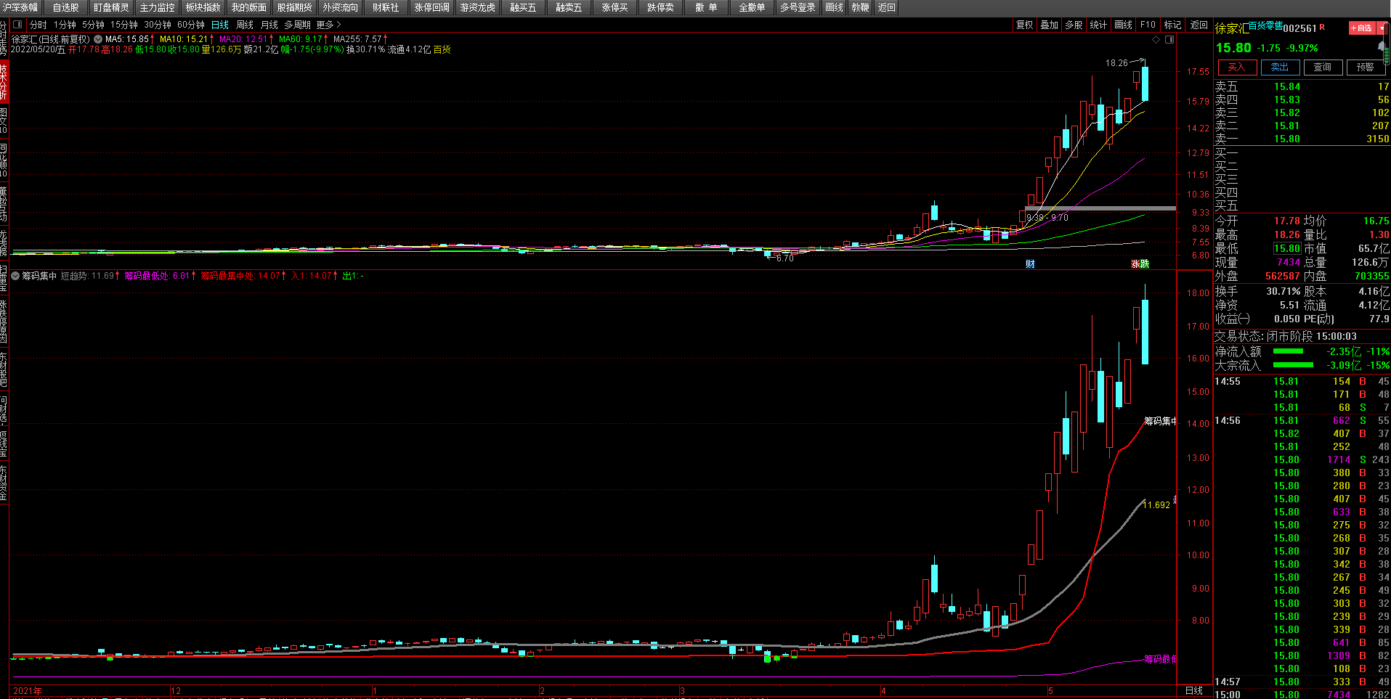Toggle the panel split icon beside the diamond
This screenshot has height=699, width=1391.
point(1169,40)
